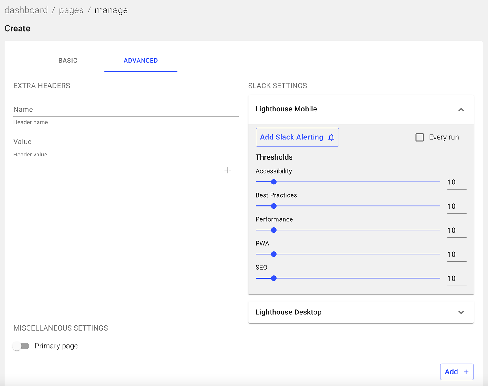The image size is (488, 386).
Task: Click the PWA threshold value field
Action: (457, 254)
